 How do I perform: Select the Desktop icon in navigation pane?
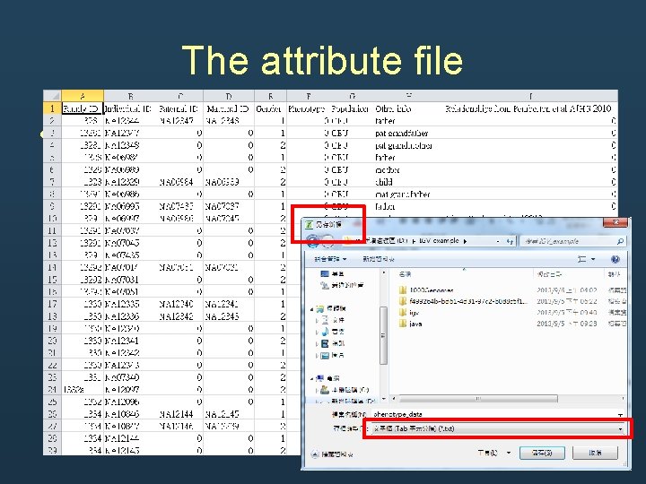(x=325, y=273)
